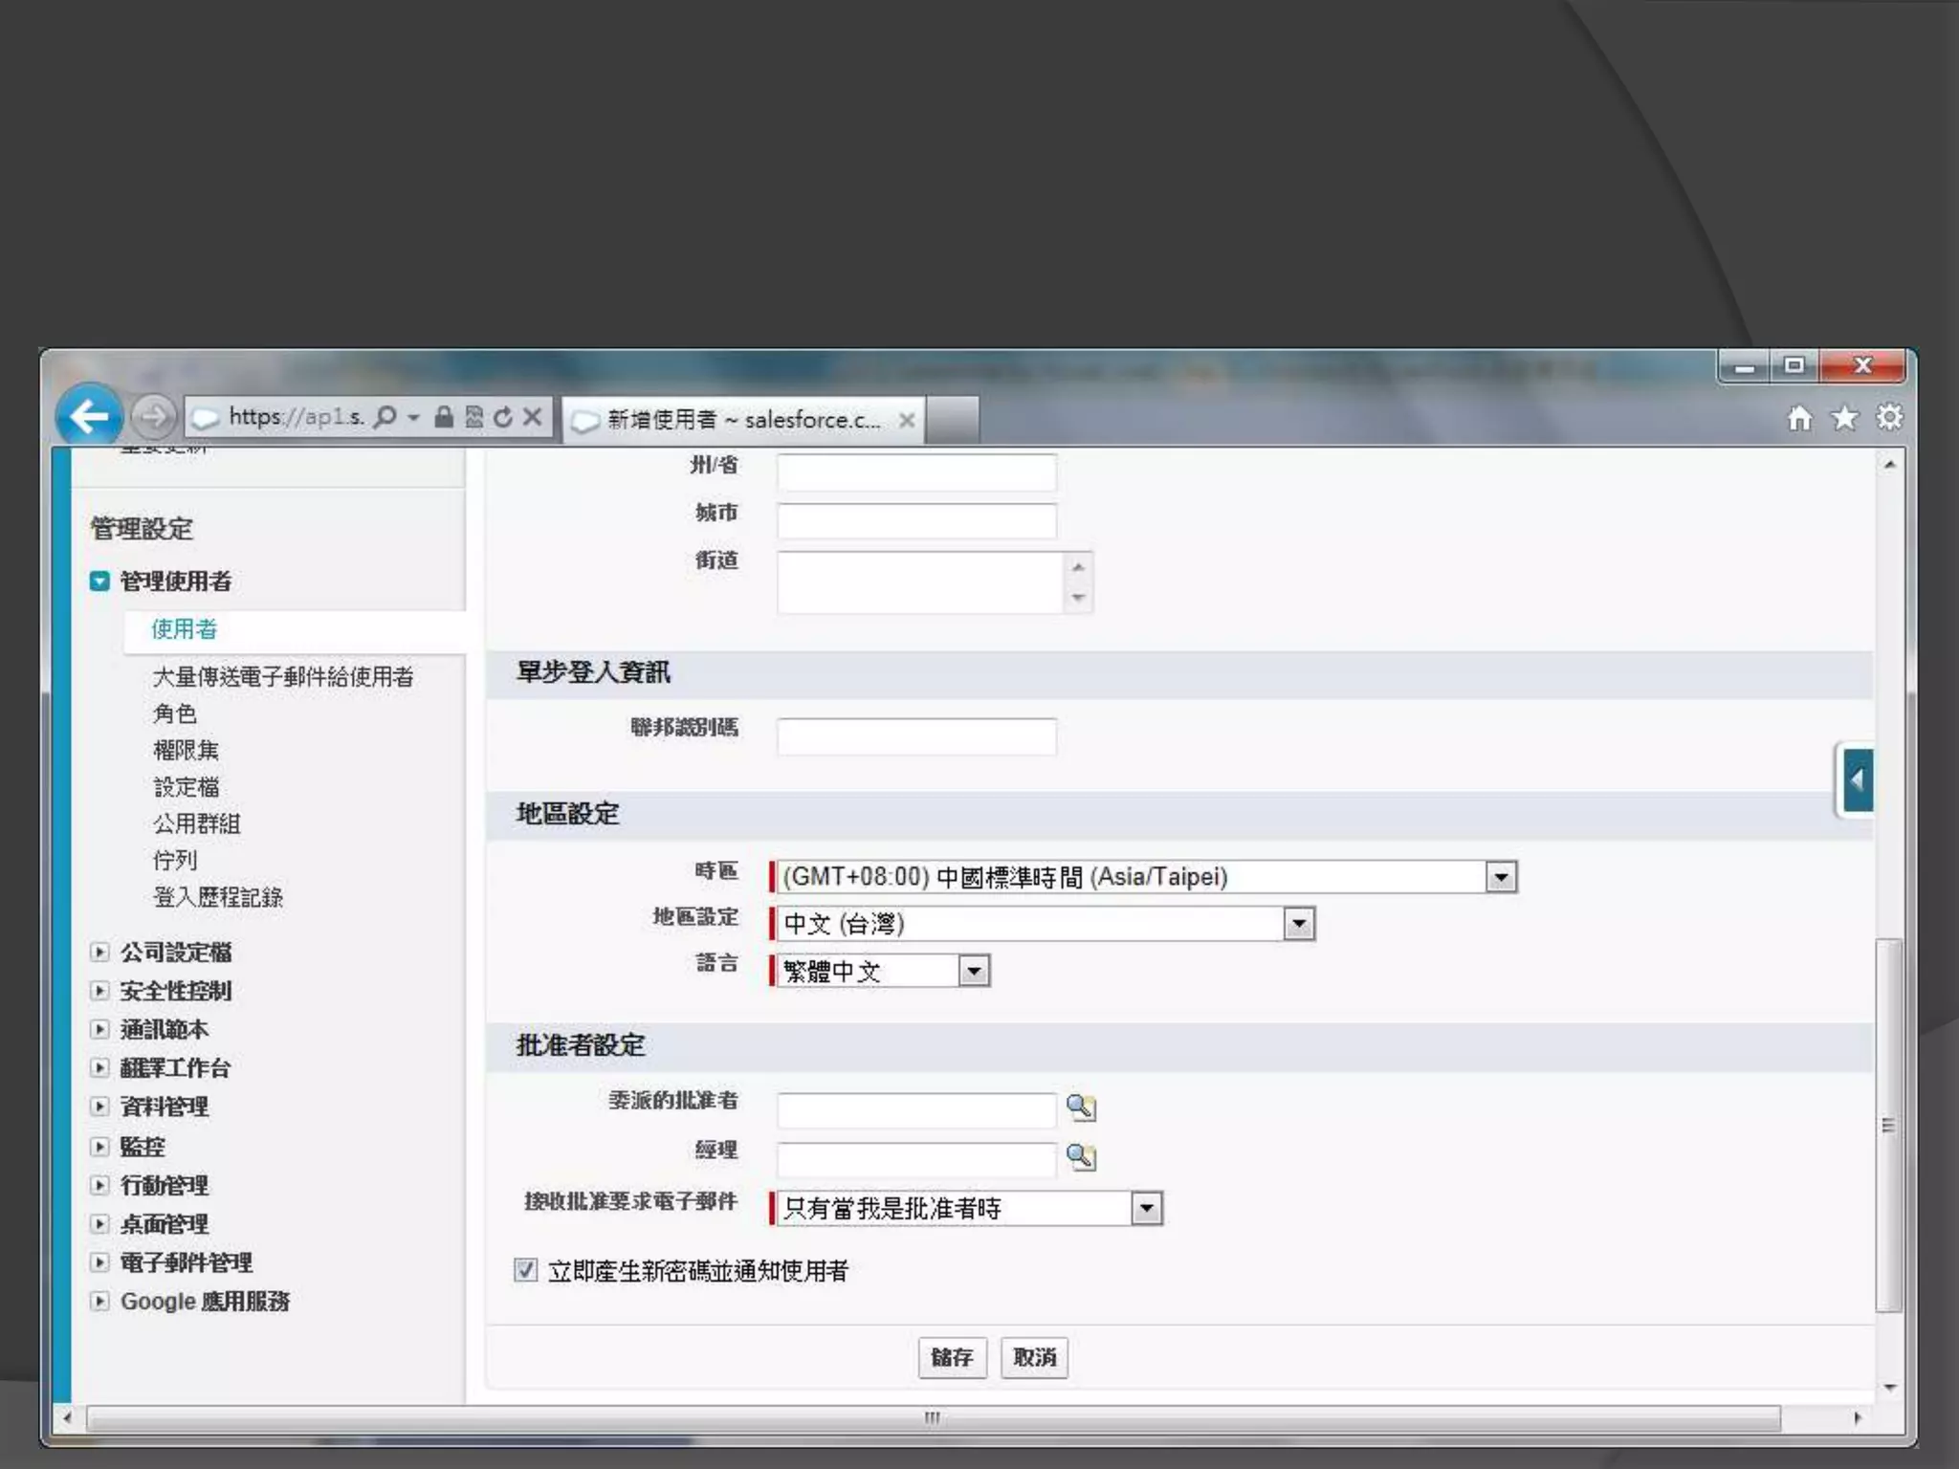Click the 儲存 save button
The width and height of the screenshot is (1959, 1469).
click(x=952, y=1357)
